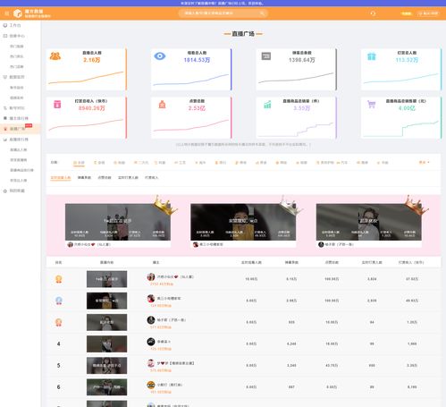Viewport: 446px width, 407px height.
Task: Select the 弹幕条数 sorting tab
Action: 84,178
